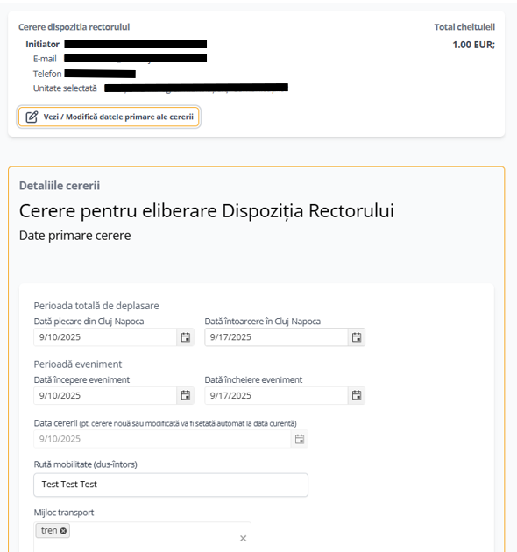Click the pencil edit icon
Screen dimensions: 517x552
(x=32, y=117)
